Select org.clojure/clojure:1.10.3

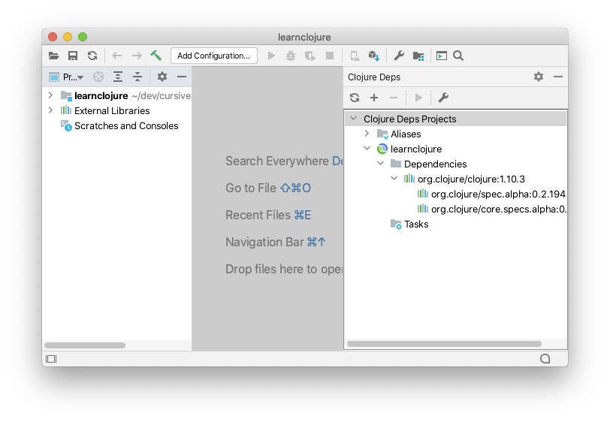click(471, 179)
